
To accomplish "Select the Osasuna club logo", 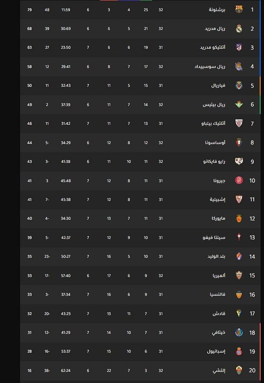I will tap(239, 143).
